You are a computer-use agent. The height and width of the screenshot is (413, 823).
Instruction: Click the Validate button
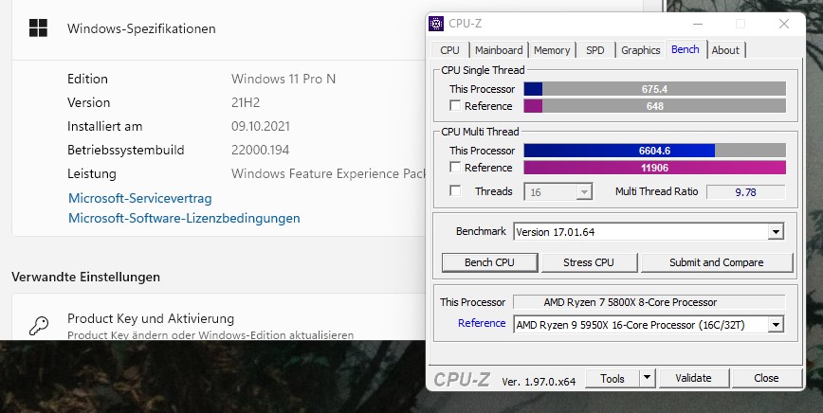point(693,378)
